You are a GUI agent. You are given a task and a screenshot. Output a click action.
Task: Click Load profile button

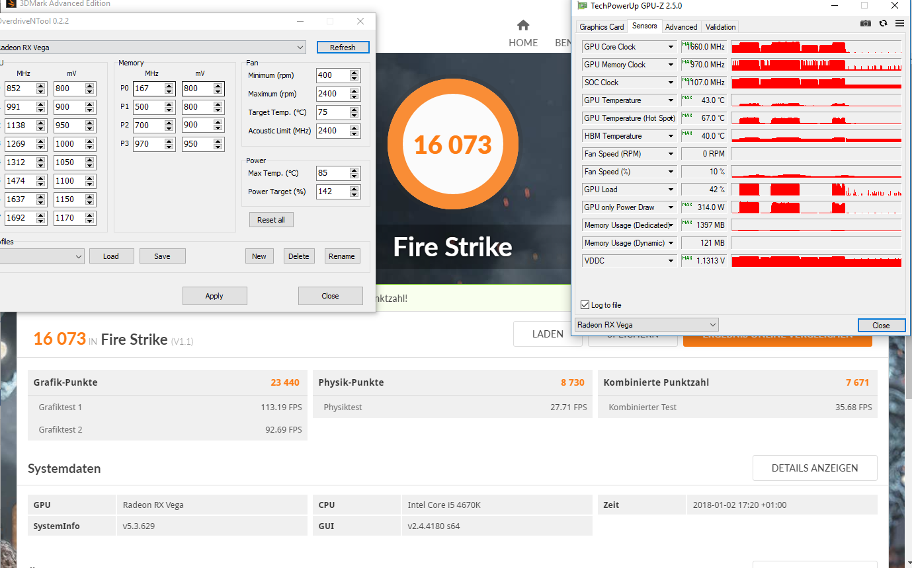pyautogui.click(x=111, y=256)
